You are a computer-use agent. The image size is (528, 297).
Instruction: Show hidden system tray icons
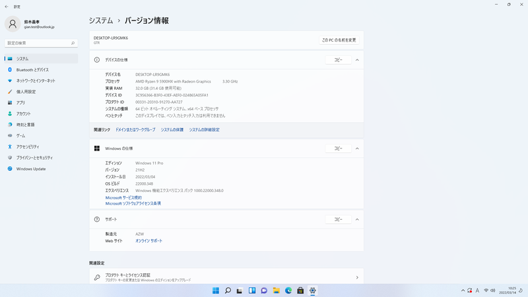(x=463, y=290)
